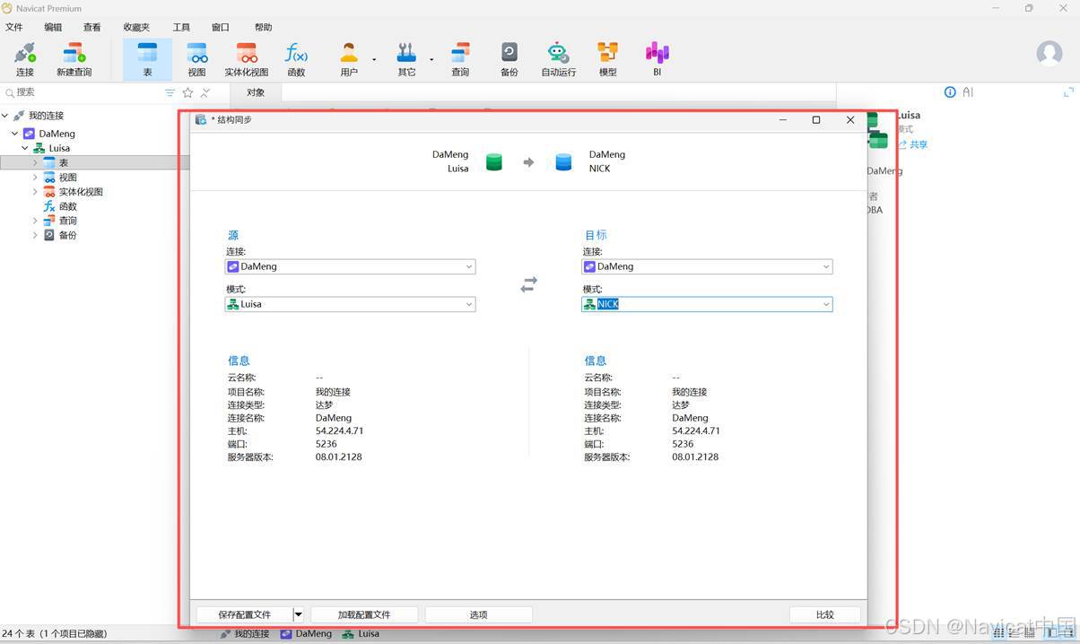1080x644 pixels.
Task: Click the 共享 share link
Action: (914, 144)
